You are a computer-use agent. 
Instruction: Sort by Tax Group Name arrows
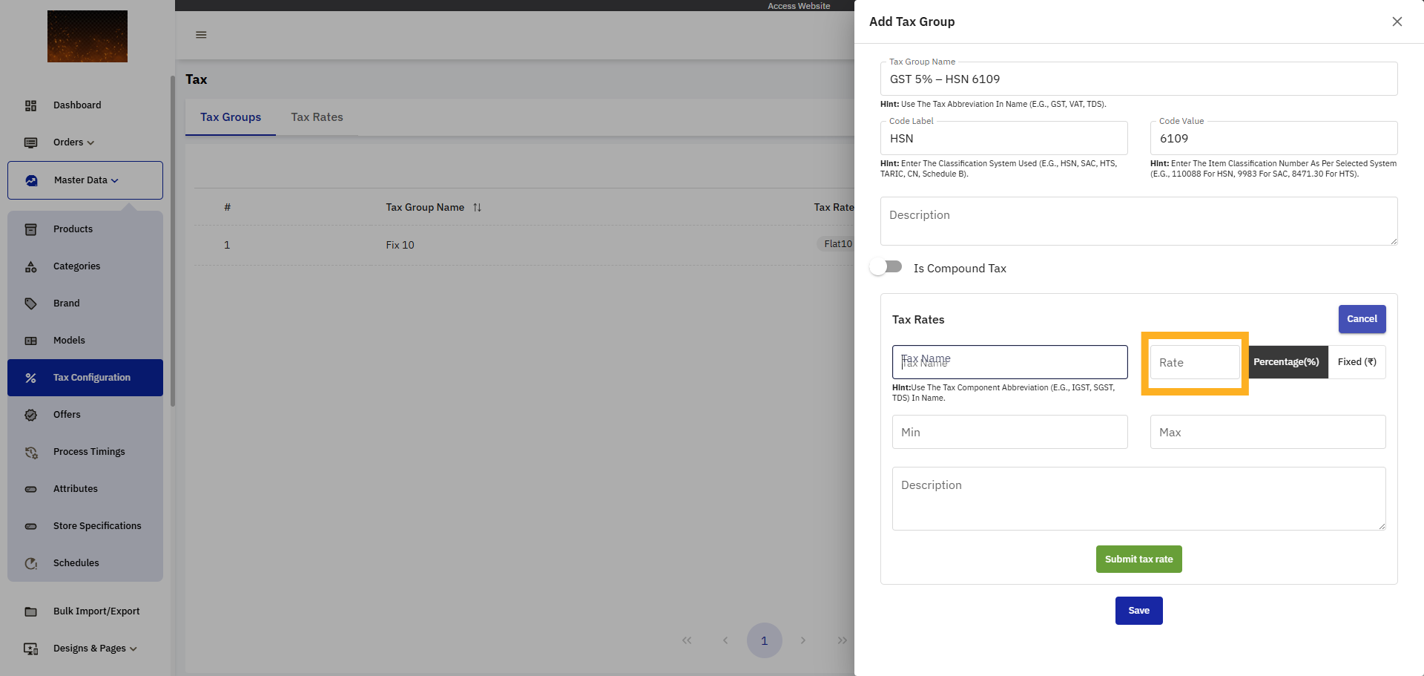pos(477,208)
